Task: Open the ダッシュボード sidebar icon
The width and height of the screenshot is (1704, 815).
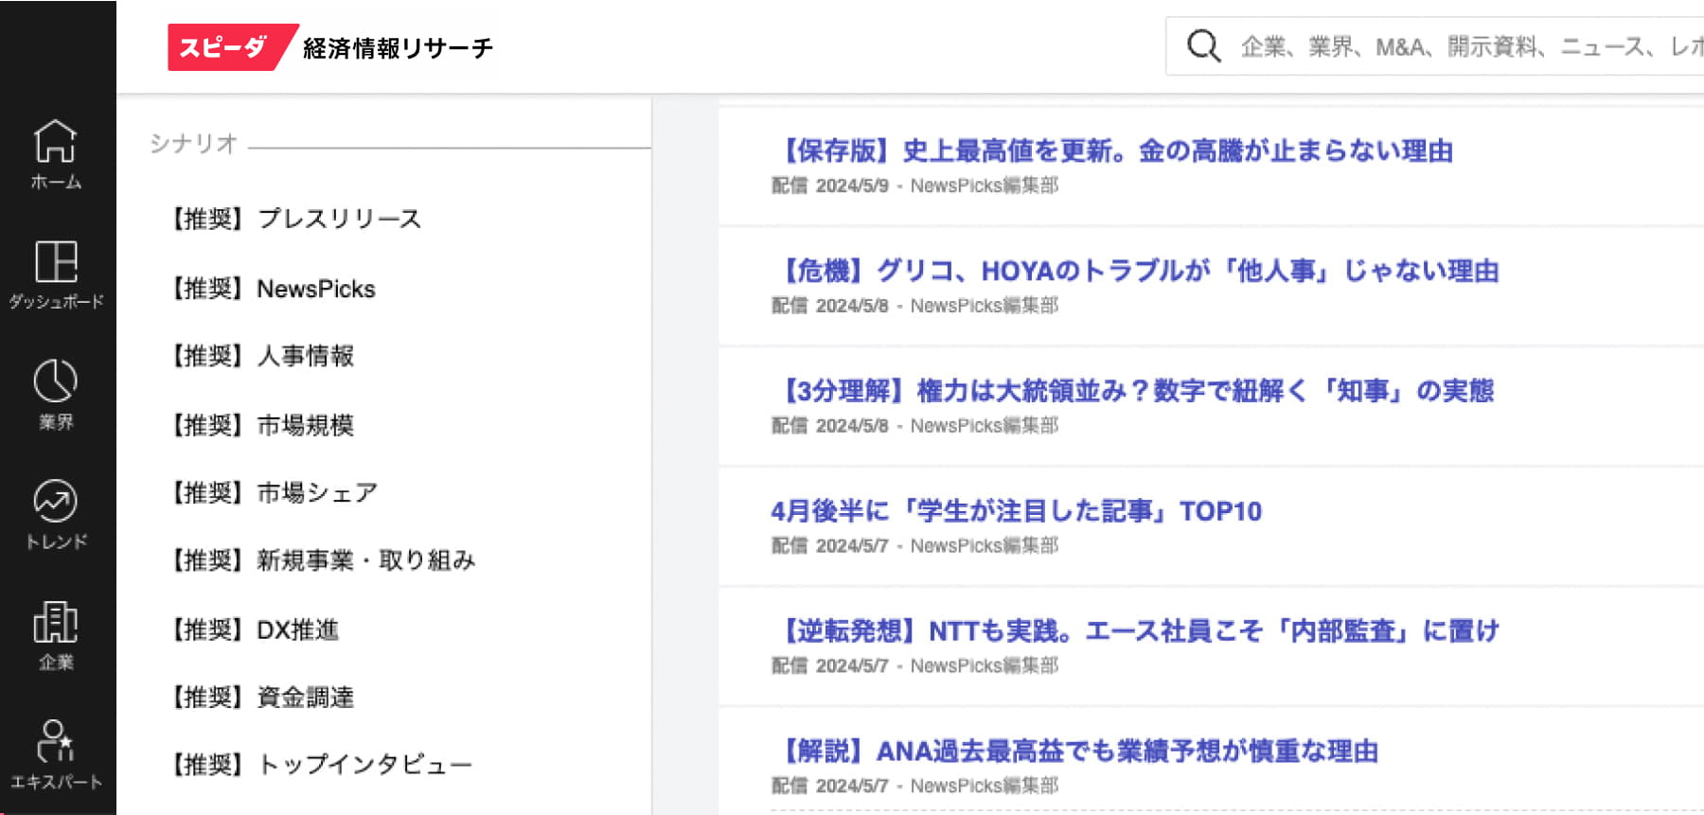Action: click(x=56, y=275)
